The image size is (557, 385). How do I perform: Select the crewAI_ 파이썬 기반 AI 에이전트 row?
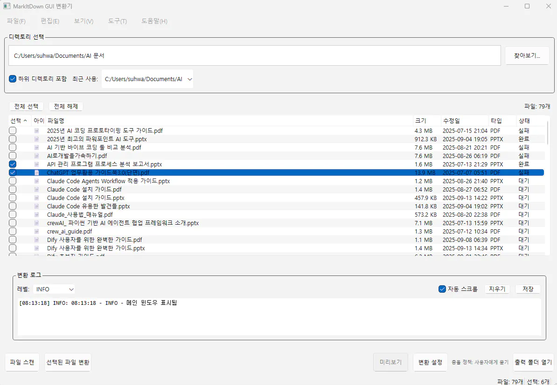coord(276,223)
